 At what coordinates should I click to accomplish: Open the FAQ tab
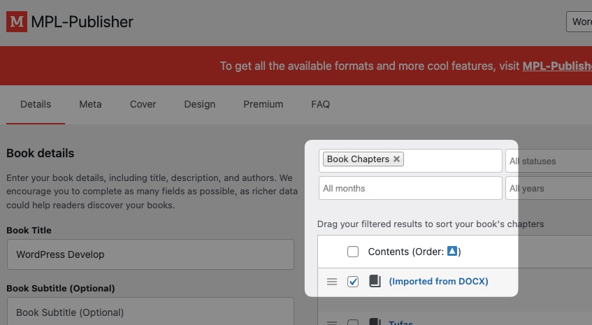pyautogui.click(x=320, y=104)
